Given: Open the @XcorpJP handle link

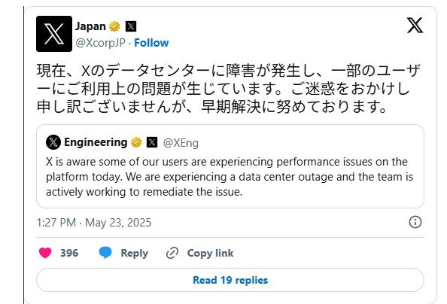Looking at the screenshot, I should coord(100,43).
